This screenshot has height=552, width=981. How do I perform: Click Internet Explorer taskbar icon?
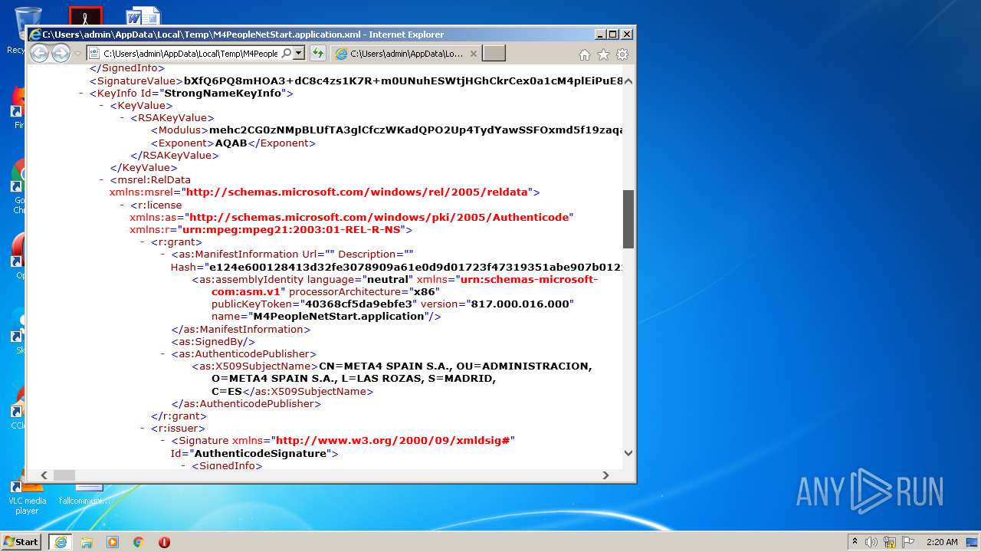pyautogui.click(x=61, y=541)
